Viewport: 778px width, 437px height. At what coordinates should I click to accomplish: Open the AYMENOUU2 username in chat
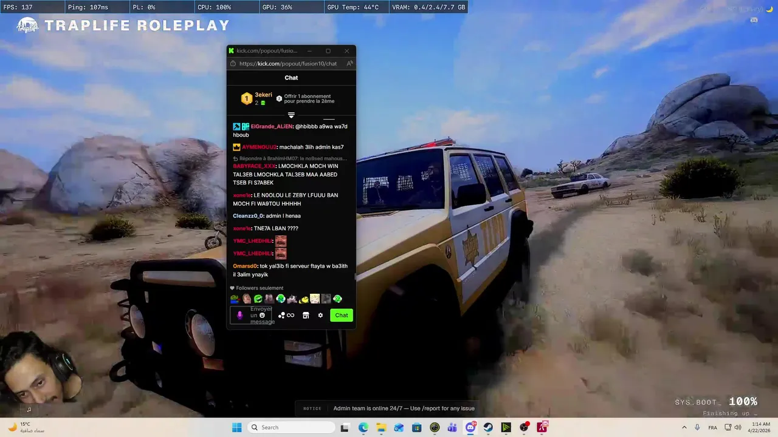[x=259, y=147]
